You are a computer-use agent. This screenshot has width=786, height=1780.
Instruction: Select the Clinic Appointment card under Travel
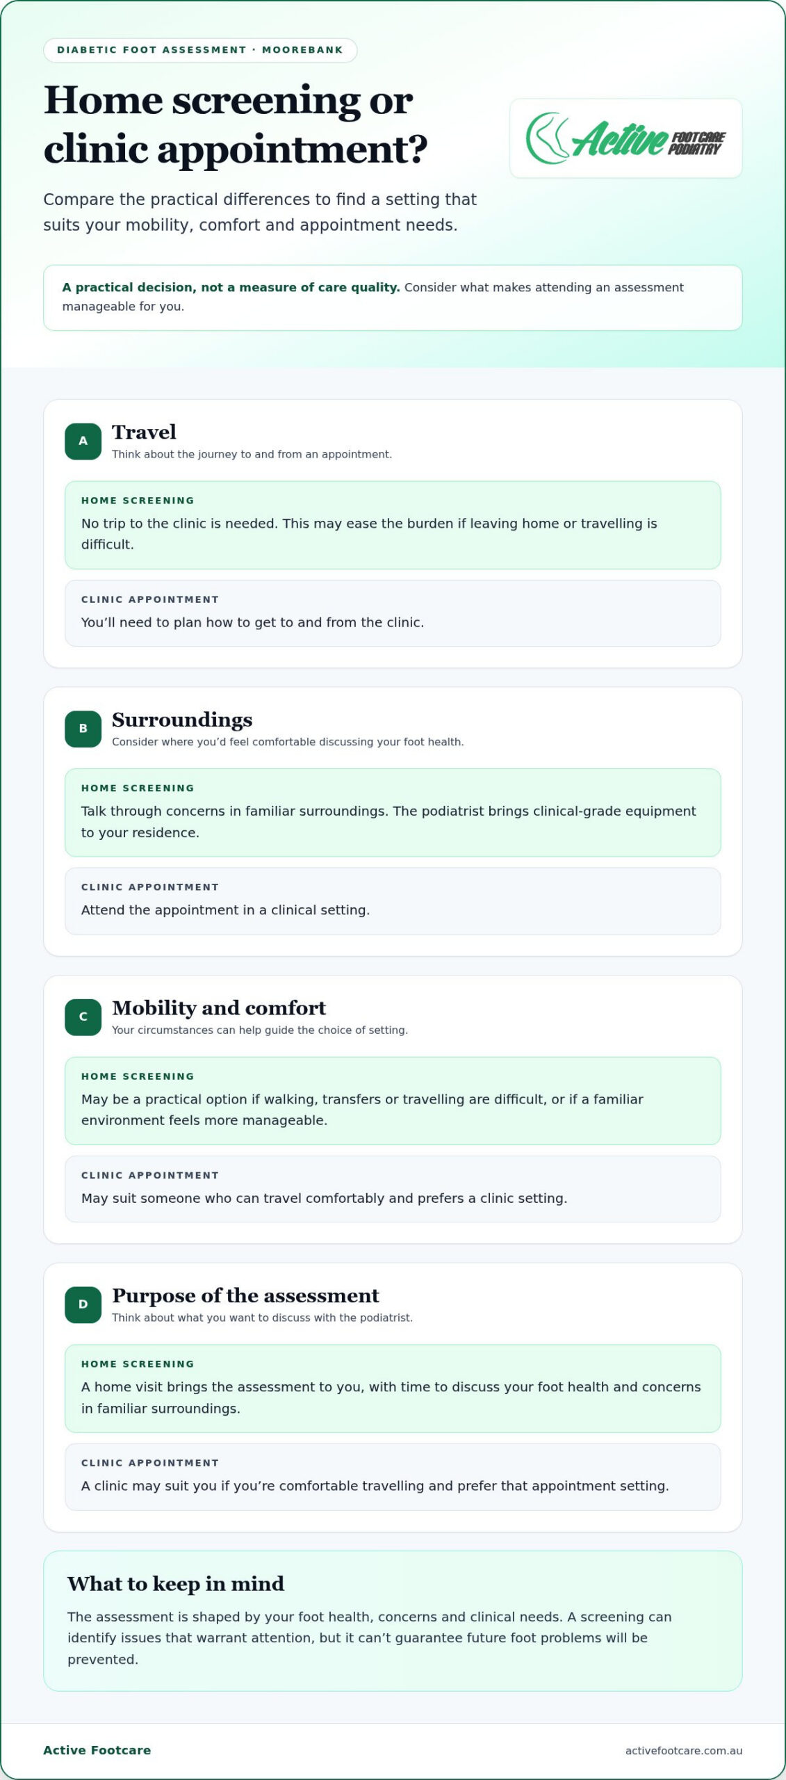click(393, 613)
